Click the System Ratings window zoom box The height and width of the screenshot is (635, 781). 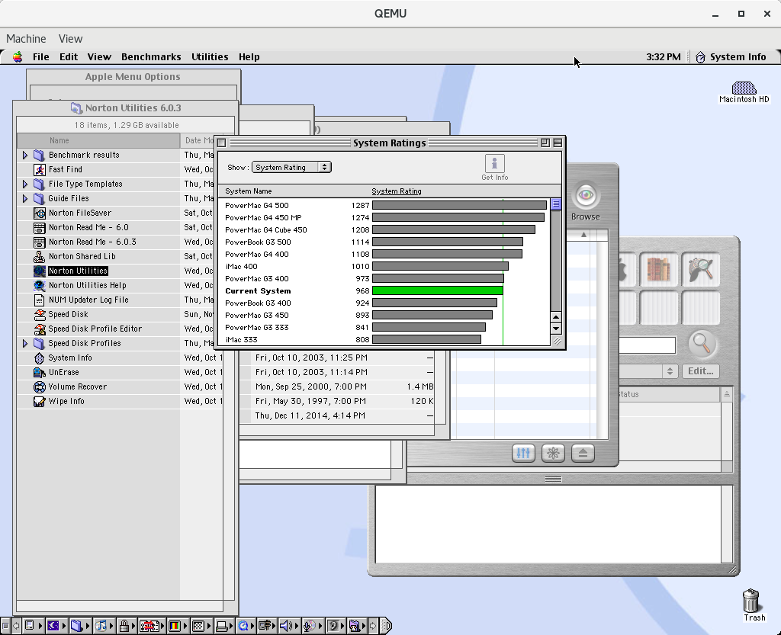click(545, 143)
